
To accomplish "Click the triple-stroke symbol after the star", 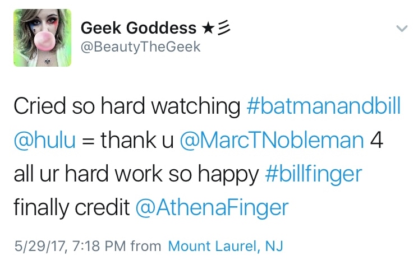I will (x=223, y=27).
